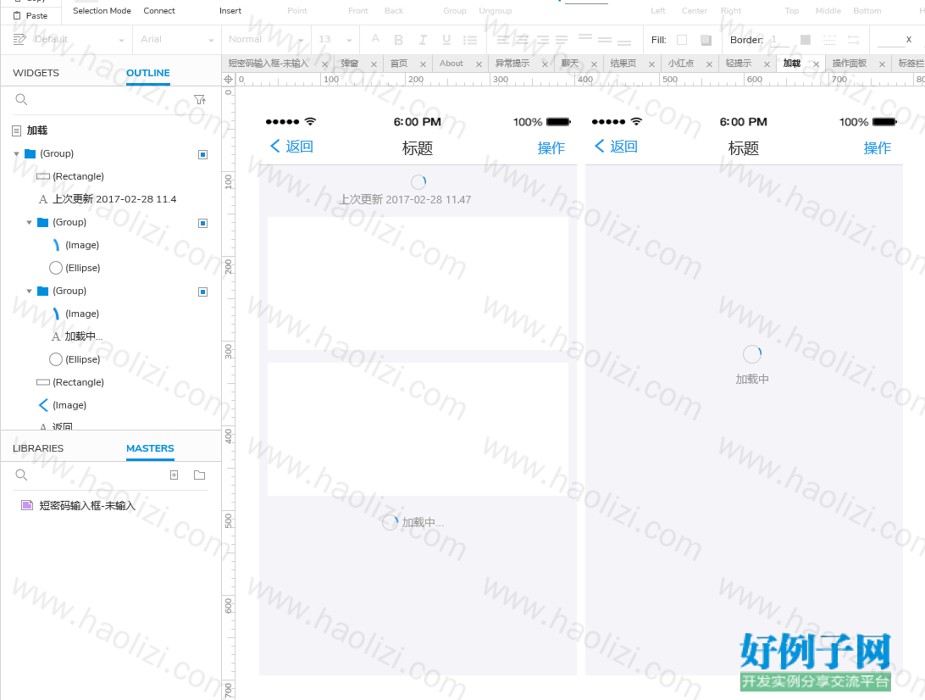Toggle underline formatting

tap(446, 40)
